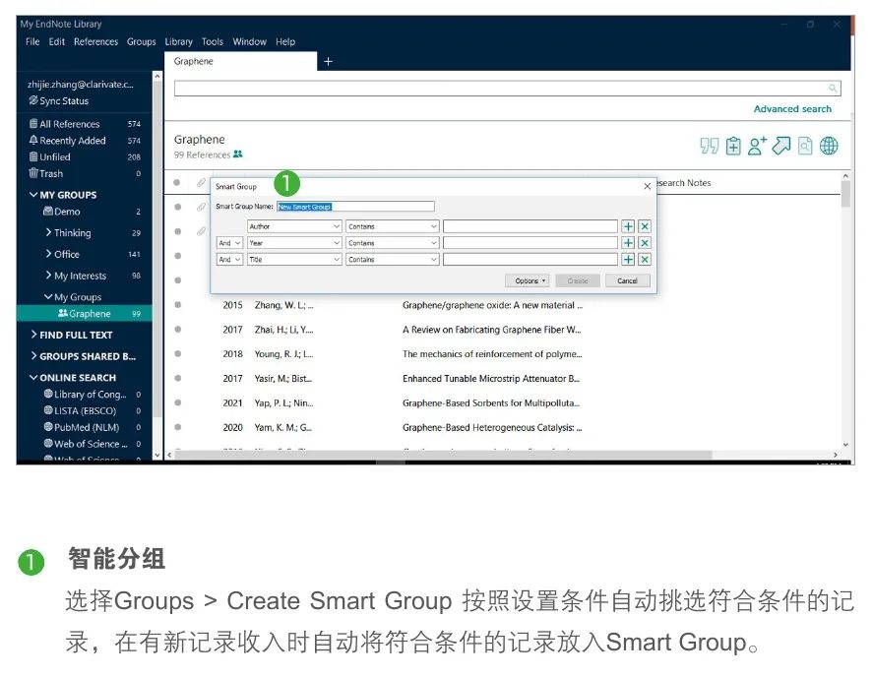The image size is (873, 678).
Task: Open the Title field dropdown
Action: coord(294,260)
